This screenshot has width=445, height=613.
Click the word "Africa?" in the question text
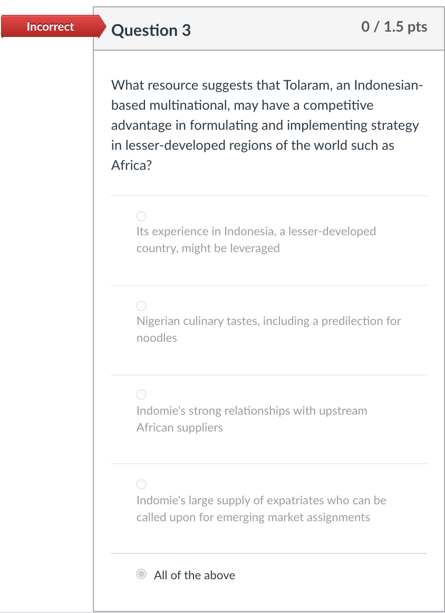[x=132, y=165]
